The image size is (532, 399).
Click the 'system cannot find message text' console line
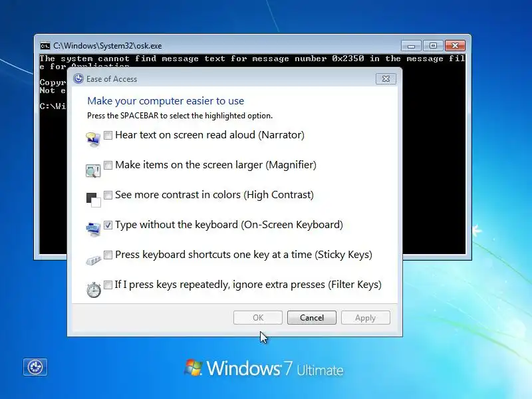(252, 59)
